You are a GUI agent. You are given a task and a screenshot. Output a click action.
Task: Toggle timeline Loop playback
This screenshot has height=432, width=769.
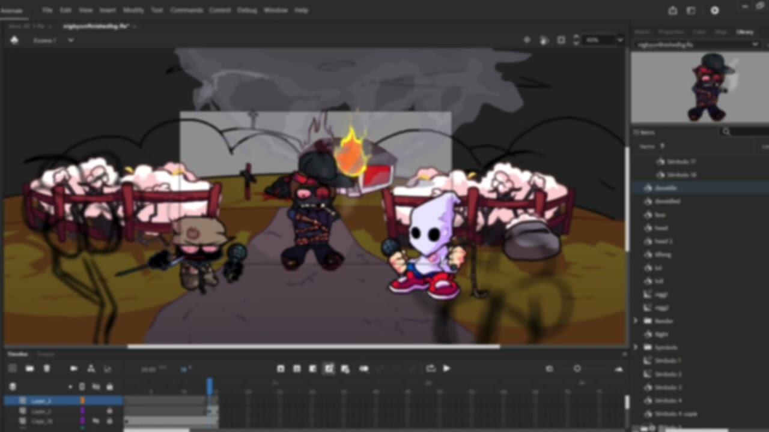(x=431, y=368)
